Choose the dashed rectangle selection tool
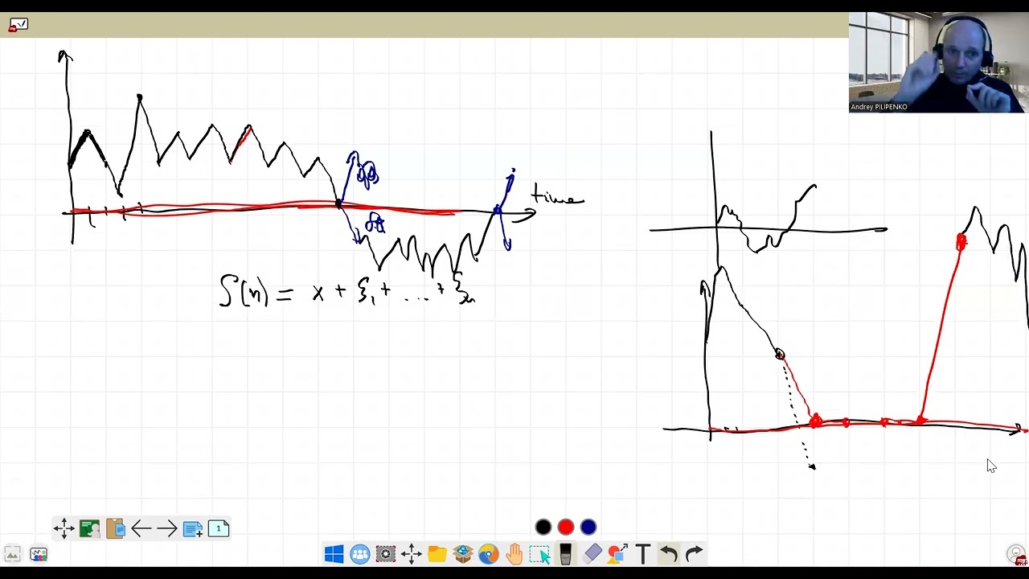 point(539,554)
